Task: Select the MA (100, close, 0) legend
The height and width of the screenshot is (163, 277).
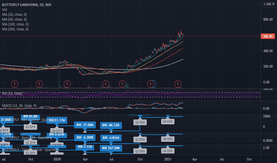Action: [15, 24]
